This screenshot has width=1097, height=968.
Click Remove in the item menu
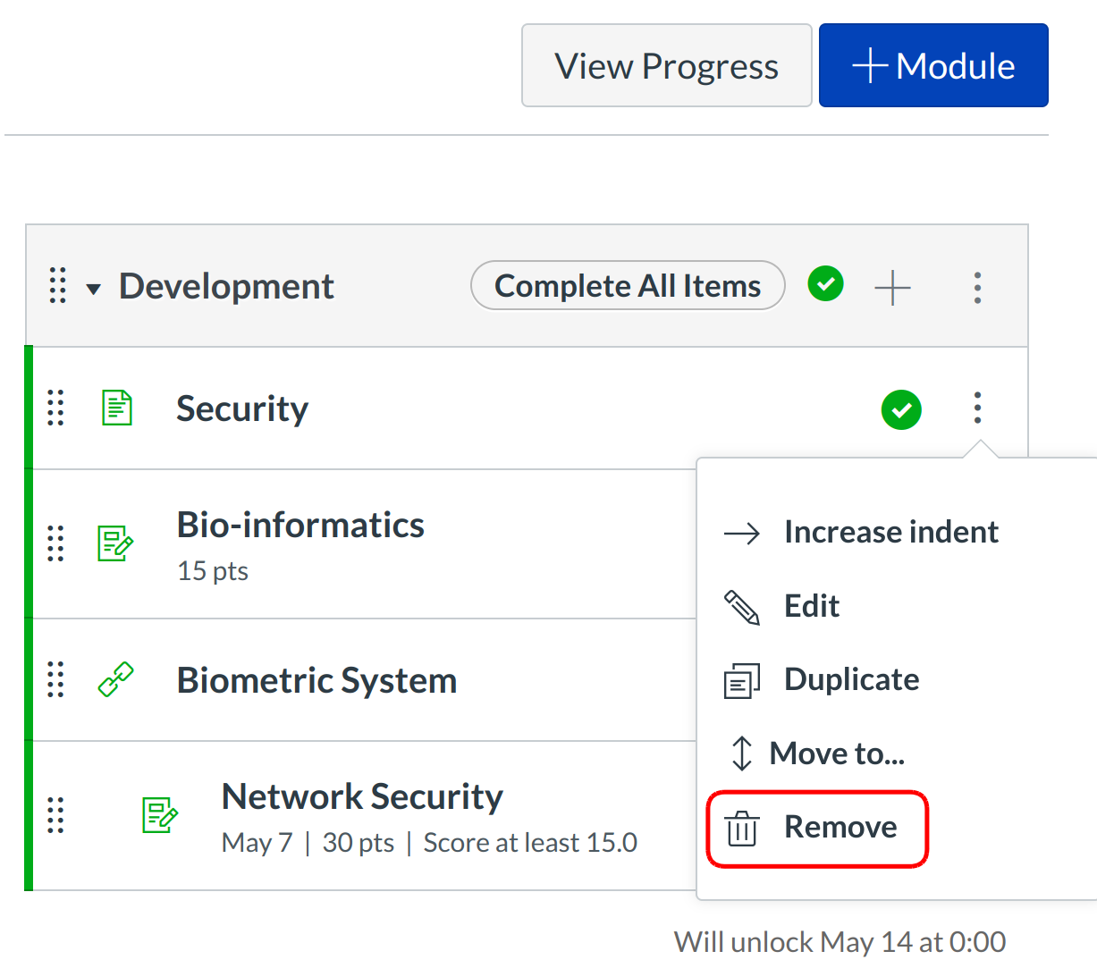coord(839,828)
